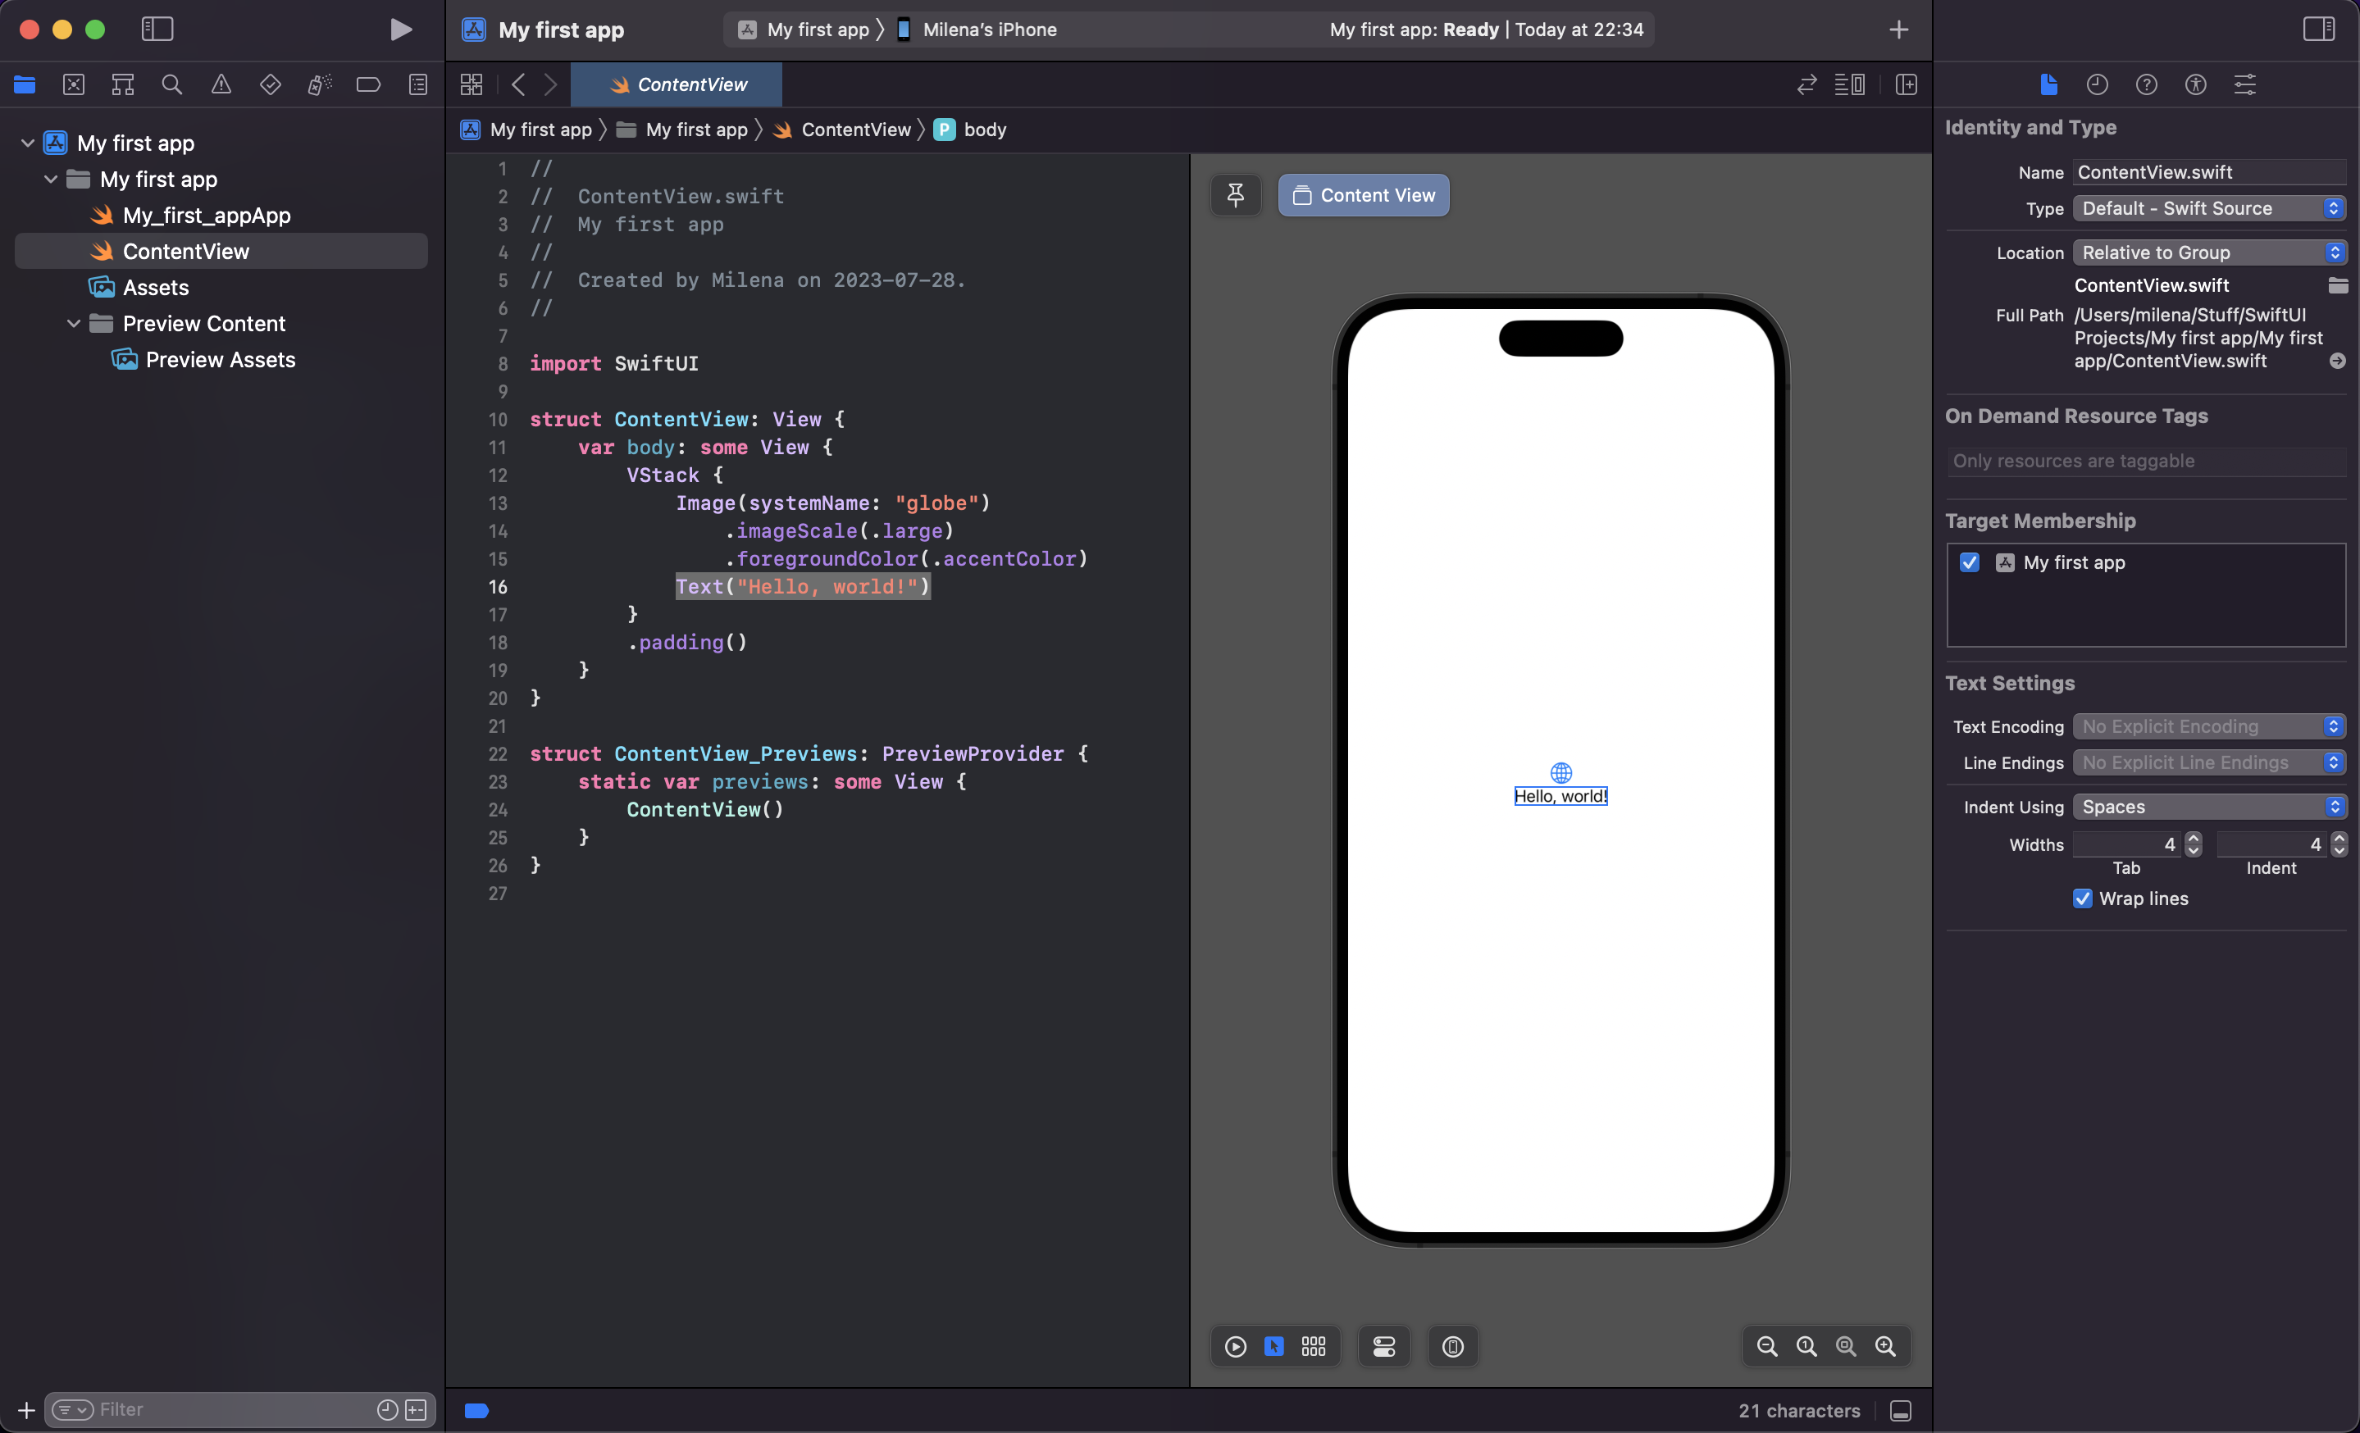Screen dimensions: 2360x1433
Task: Click the plus Library button in toolbar
Action: [1898, 30]
